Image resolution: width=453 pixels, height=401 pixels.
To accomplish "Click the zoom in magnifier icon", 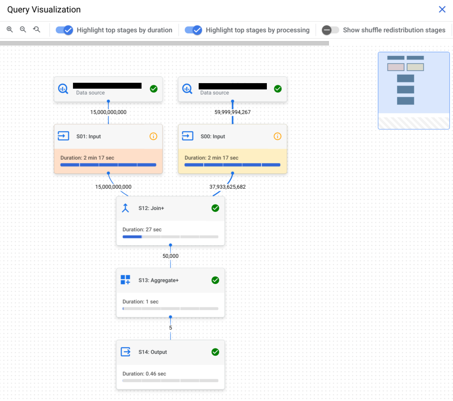I will [10, 30].
